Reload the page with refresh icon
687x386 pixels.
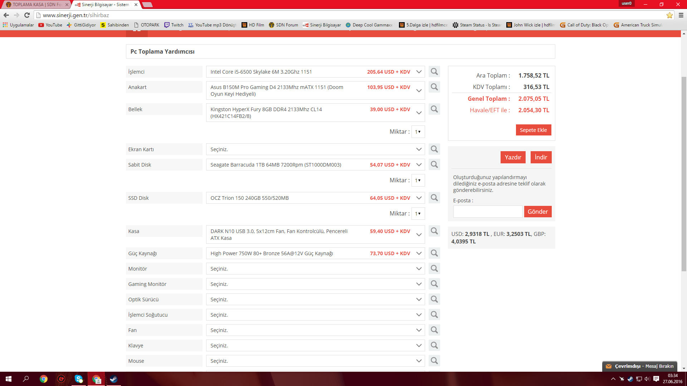[x=27, y=15]
